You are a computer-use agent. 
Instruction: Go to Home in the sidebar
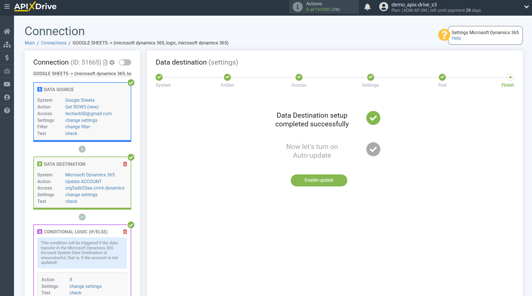(x=7, y=31)
